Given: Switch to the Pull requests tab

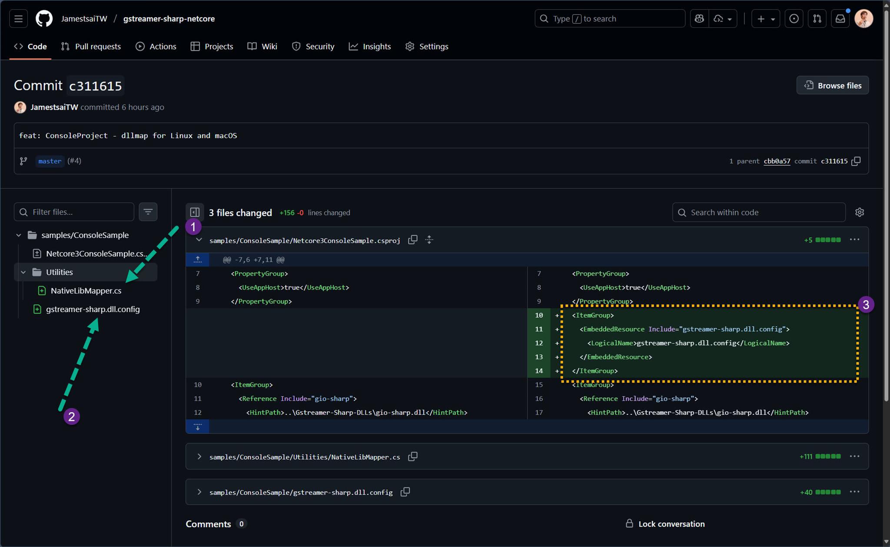Looking at the screenshot, I should pos(91,47).
